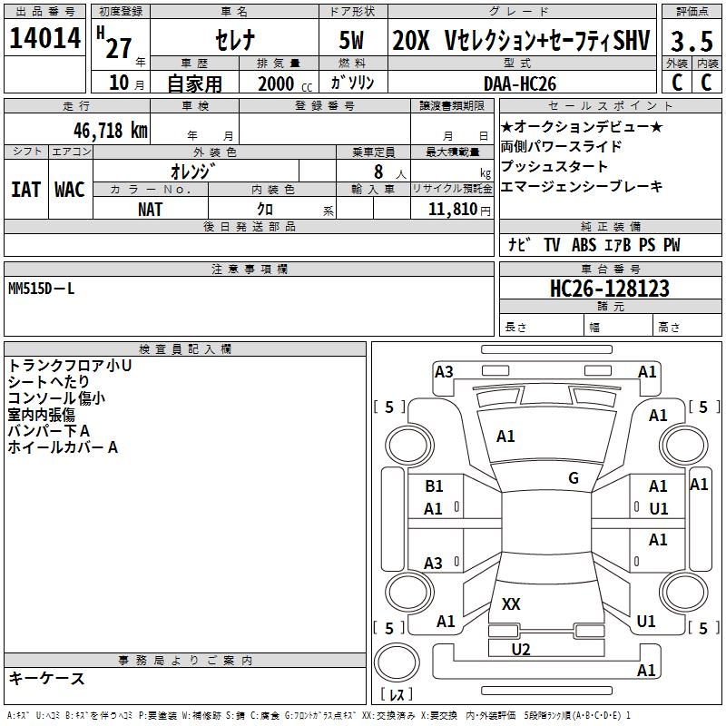Select the PS equipment entry

pyautogui.click(x=647, y=245)
